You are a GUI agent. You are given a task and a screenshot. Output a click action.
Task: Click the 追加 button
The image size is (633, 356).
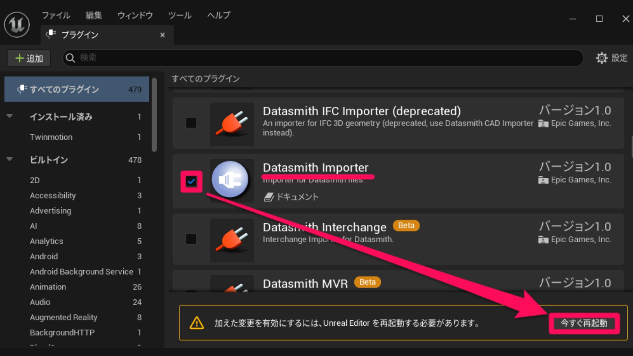click(29, 58)
